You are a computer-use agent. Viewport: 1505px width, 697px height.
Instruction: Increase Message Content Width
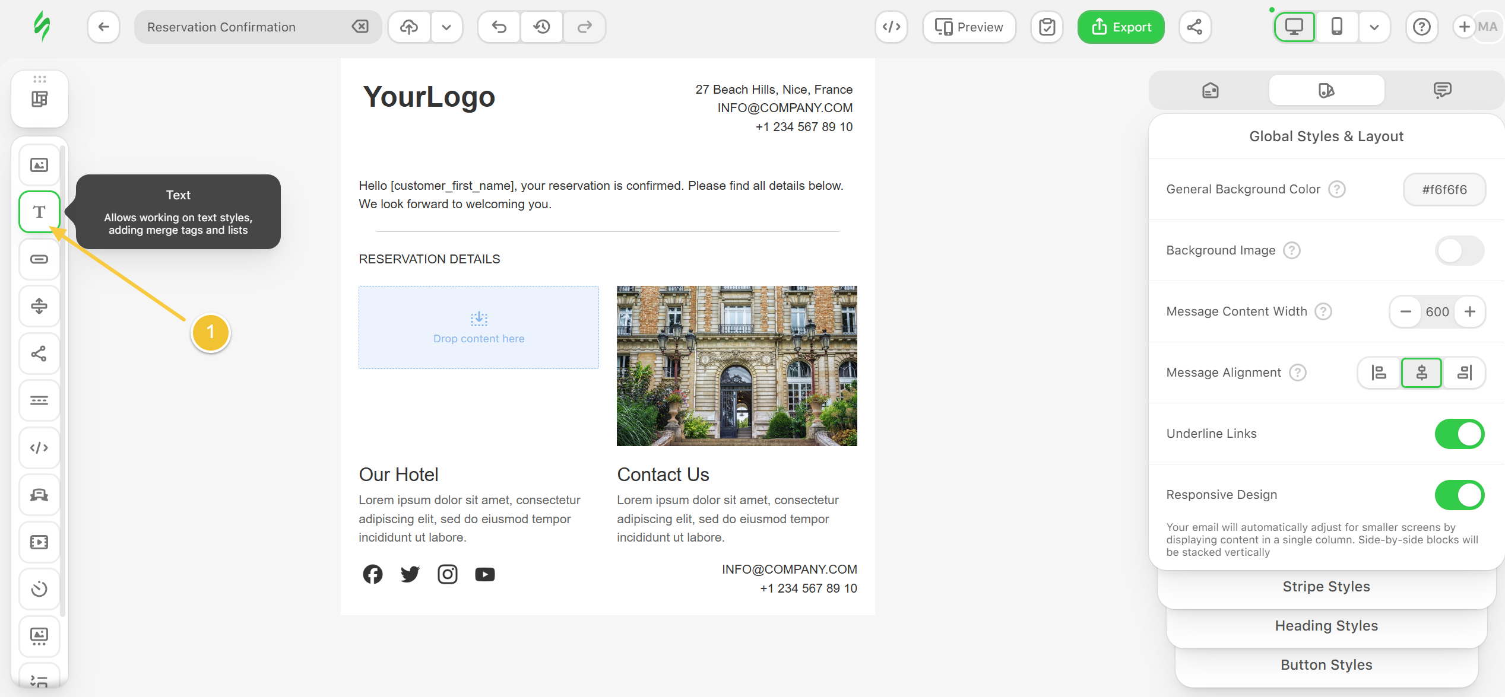pyautogui.click(x=1470, y=312)
